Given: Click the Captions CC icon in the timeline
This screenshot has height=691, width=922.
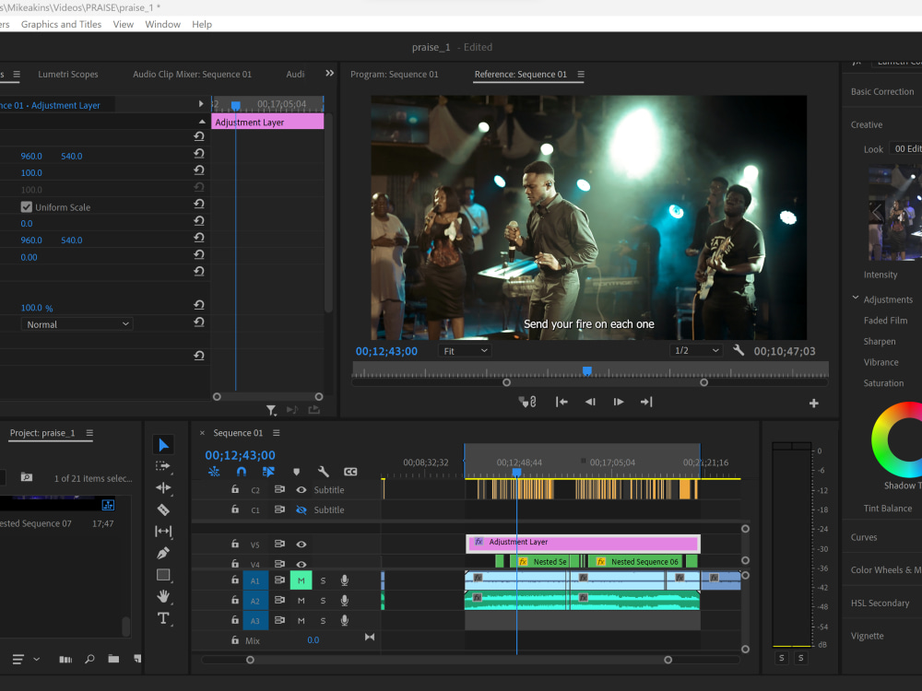Looking at the screenshot, I should 350,471.
